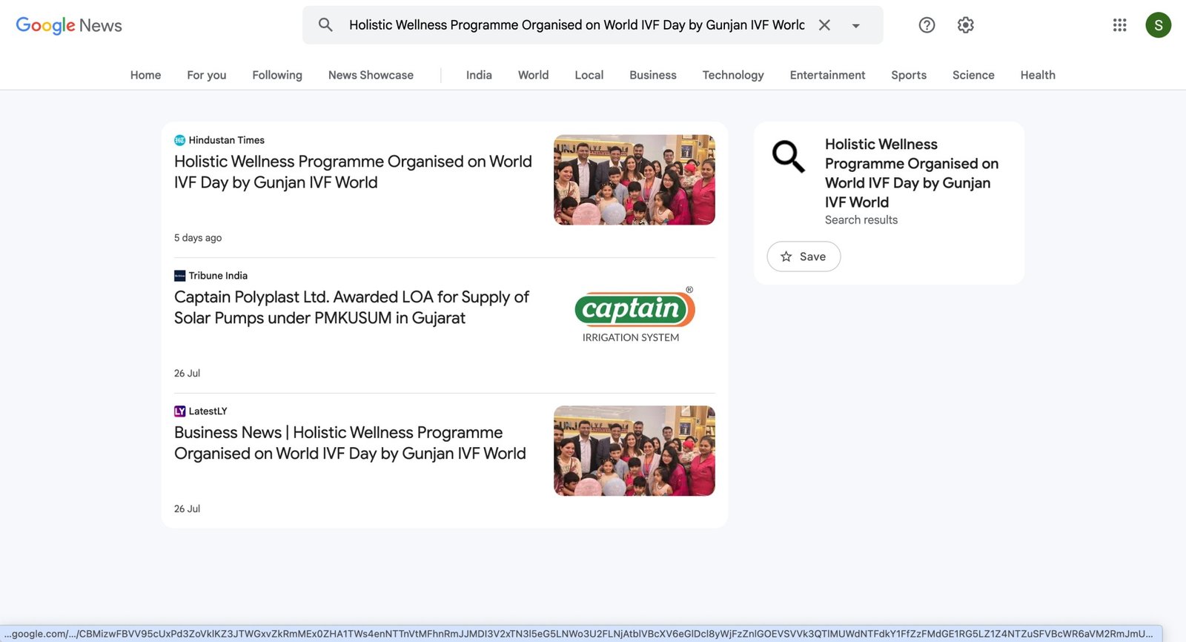1186x642 pixels.
Task: Open the Captain Irrigation System logo thumbnail
Action: click(635, 315)
